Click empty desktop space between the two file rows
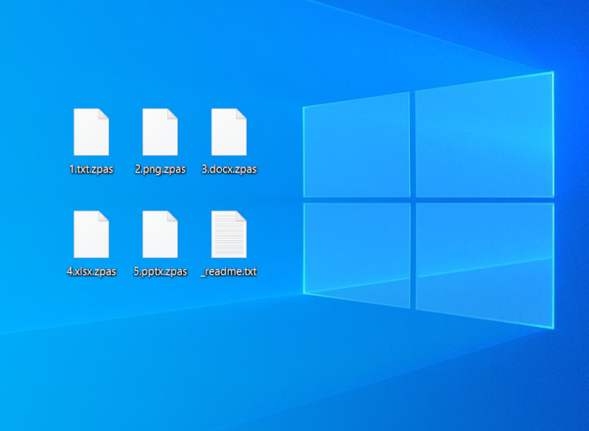Screen dimensions: 589x431 click(x=160, y=193)
